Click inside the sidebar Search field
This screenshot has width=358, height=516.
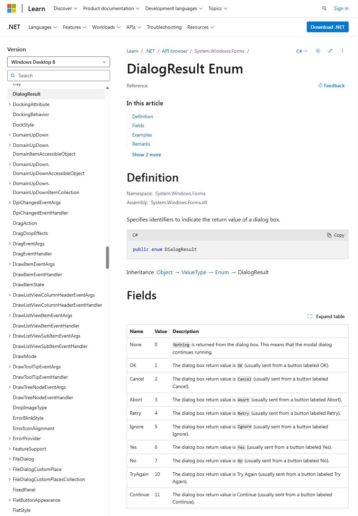click(x=58, y=75)
